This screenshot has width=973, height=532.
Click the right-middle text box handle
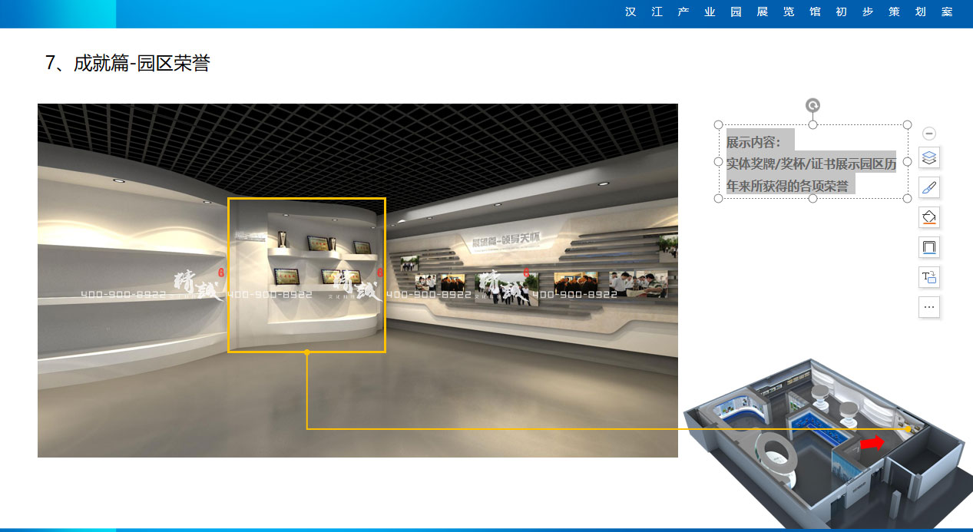click(907, 161)
